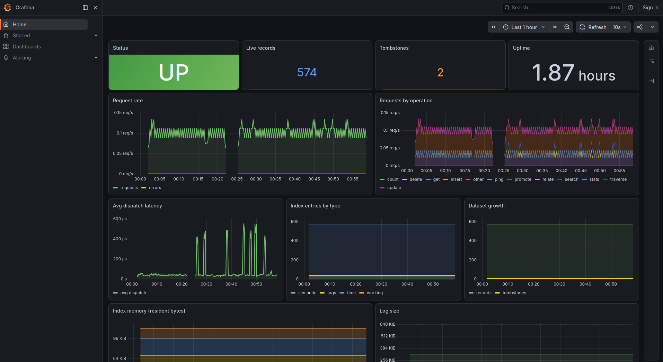Screen dimensions: 663x362
Task: Open the Starred menu item
Action: (x=21, y=35)
